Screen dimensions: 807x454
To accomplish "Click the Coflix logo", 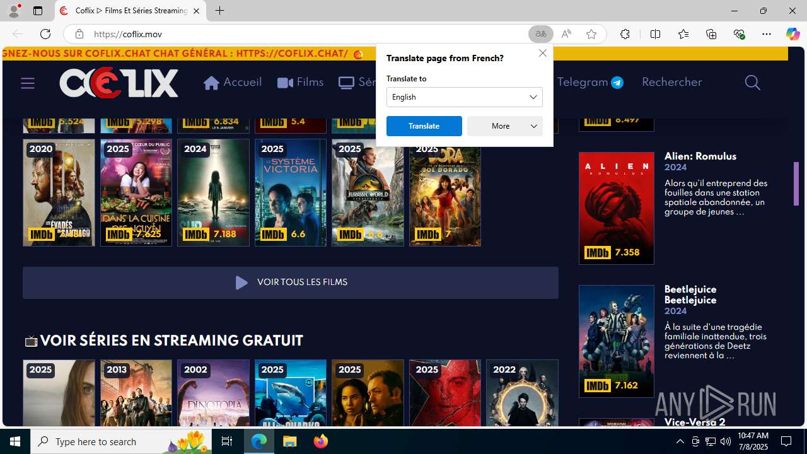I will tap(119, 83).
